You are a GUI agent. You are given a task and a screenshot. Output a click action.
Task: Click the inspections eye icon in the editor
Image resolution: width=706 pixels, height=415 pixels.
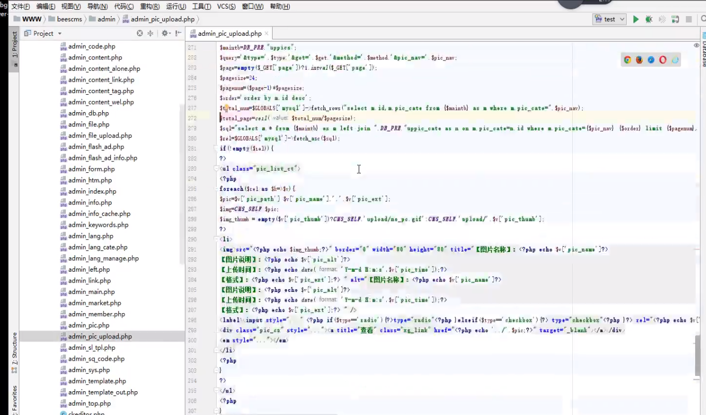click(696, 46)
